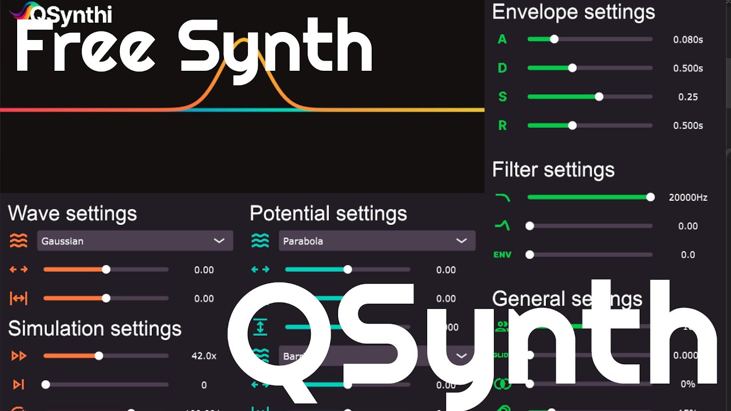731x411 pixels.
Task: Click the Sustain 'S' envelope label
Action: pos(503,96)
